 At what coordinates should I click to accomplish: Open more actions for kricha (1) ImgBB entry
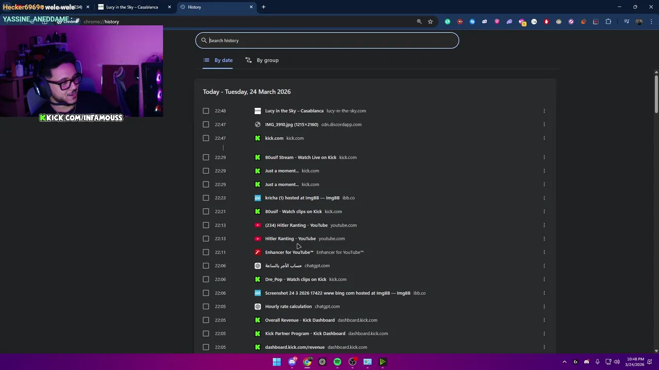(544, 198)
